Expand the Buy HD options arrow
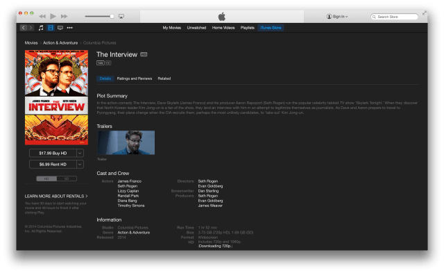The image size is (444, 273). [80, 153]
